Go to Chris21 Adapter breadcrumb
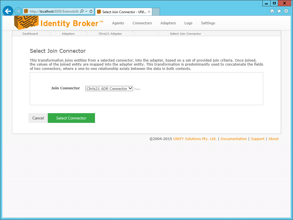The height and width of the screenshot is (220, 293). [110, 34]
